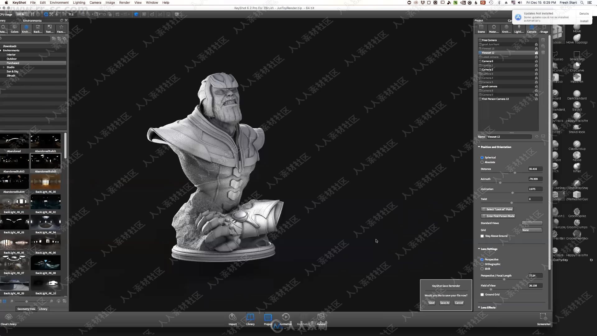597x336 pixels.
Task: Open the Environment menu in the menu bar
Action: (x=59, y=2)
